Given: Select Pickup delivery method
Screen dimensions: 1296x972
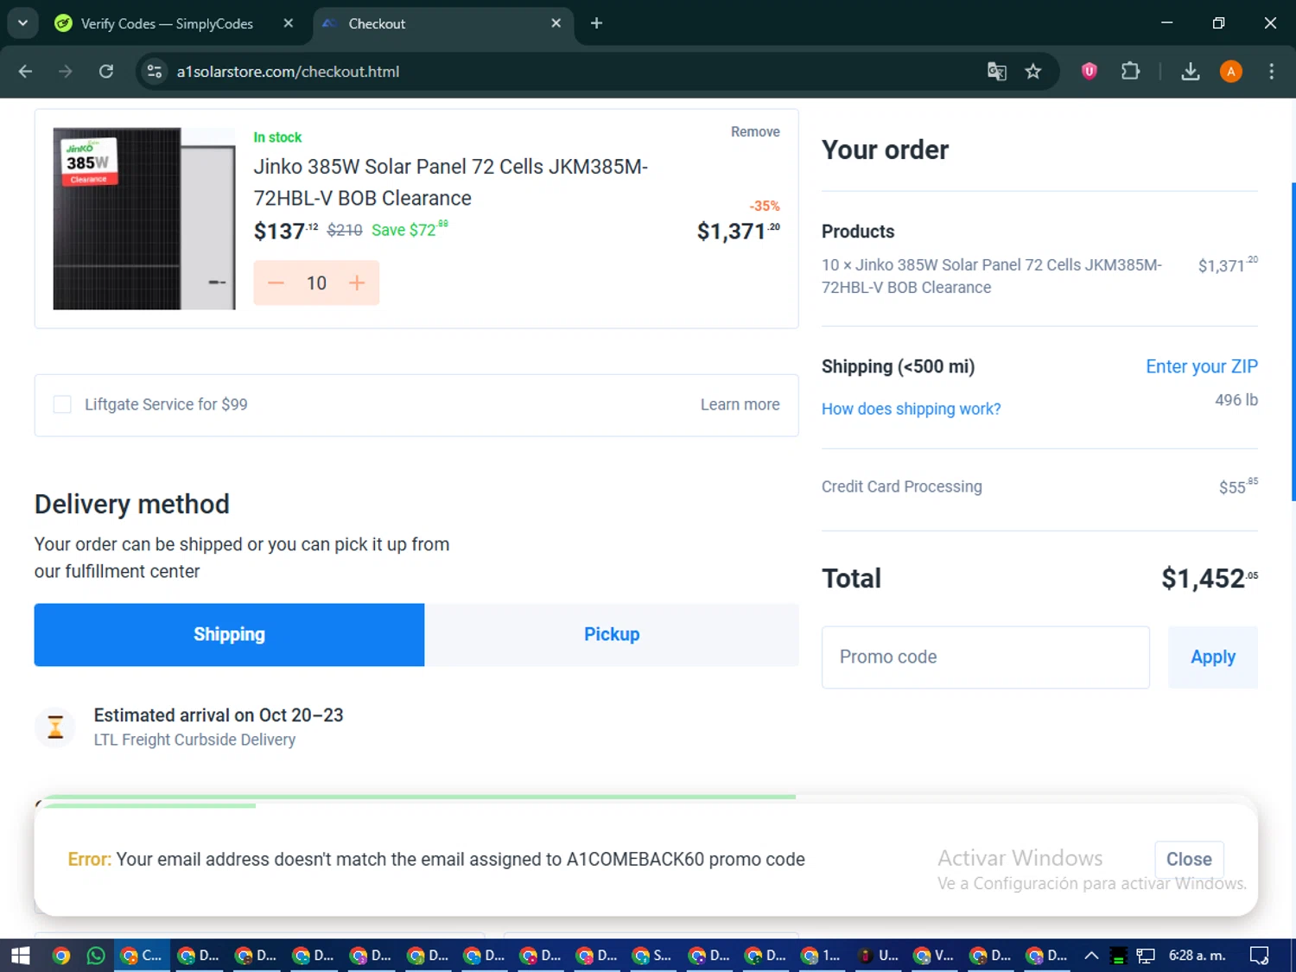Looking at the screenshot, I should (612, 634).
